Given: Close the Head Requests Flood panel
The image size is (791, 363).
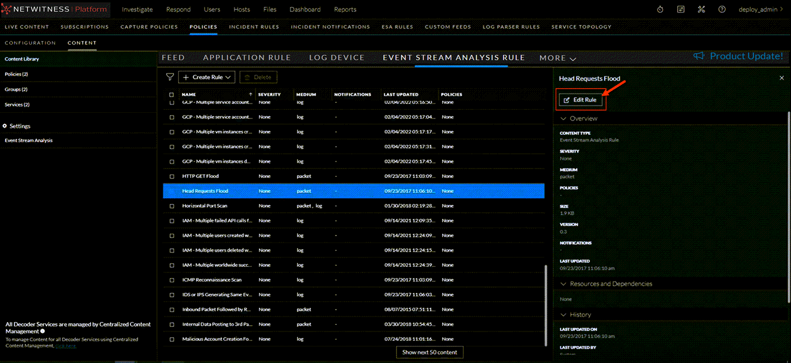Looking at the screenshot, I should (x=782, y=78).
